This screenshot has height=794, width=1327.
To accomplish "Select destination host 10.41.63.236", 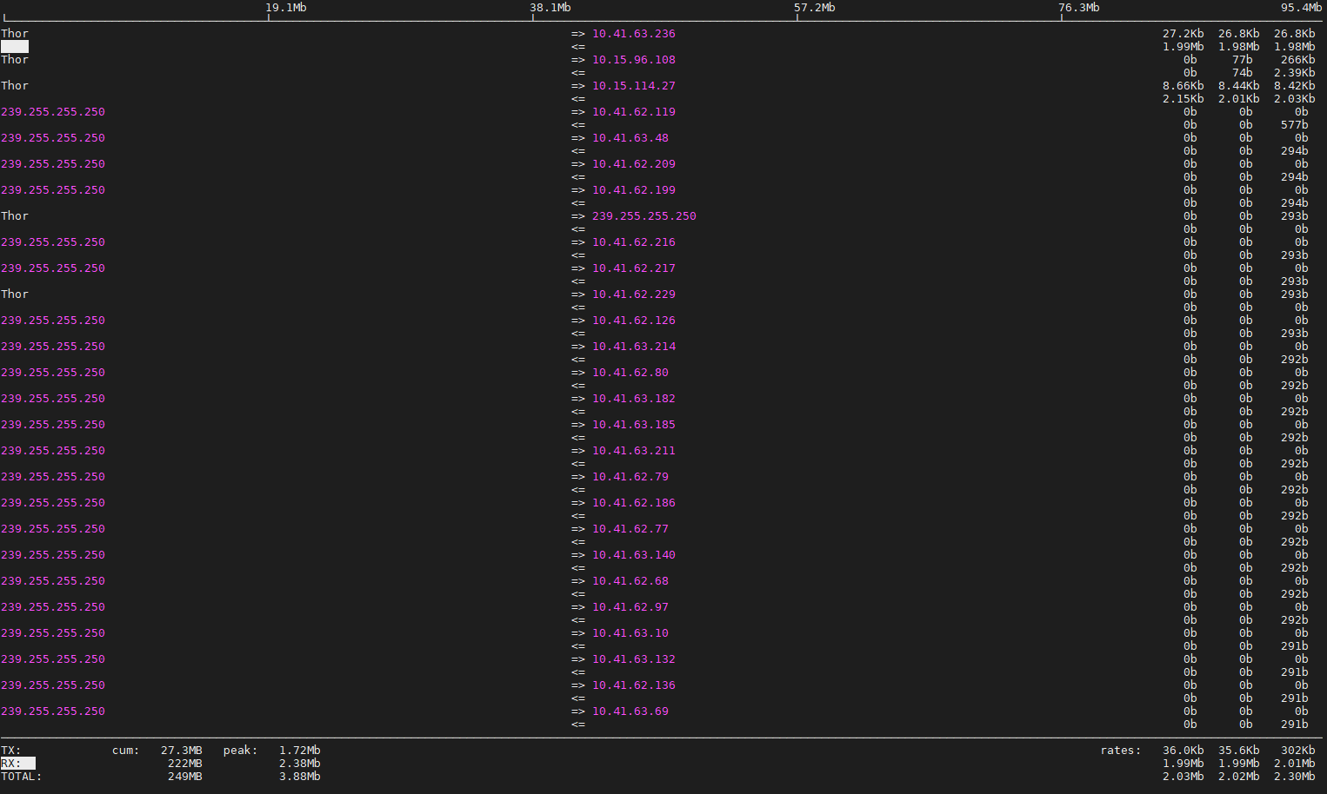I will 634,34.
